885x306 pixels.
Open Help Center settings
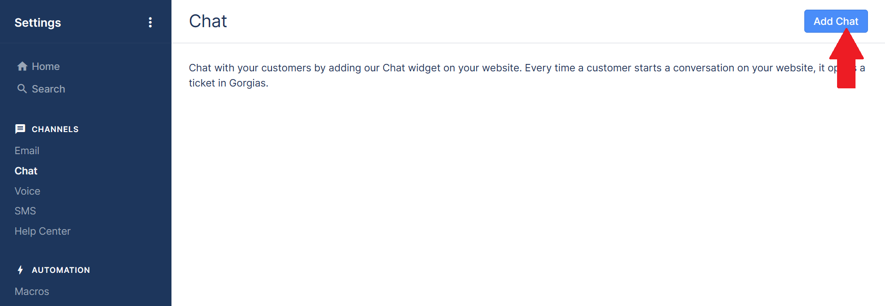coord(42,231)
